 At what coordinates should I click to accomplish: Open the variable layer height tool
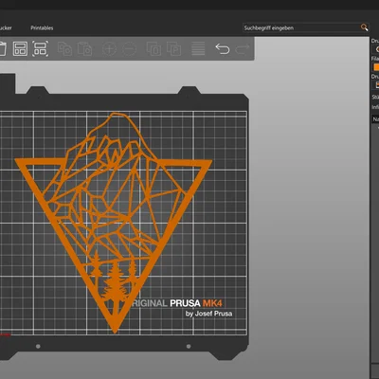198,49
